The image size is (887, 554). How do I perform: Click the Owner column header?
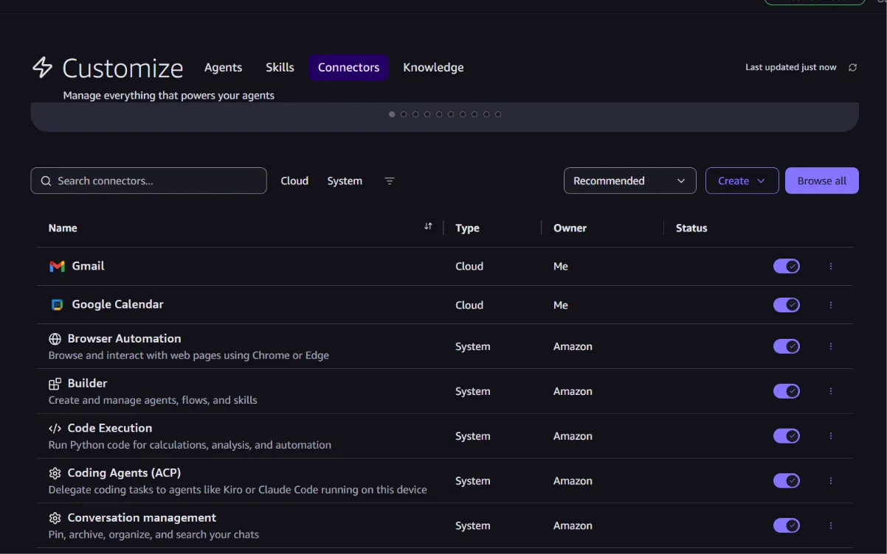coord(570,228)
